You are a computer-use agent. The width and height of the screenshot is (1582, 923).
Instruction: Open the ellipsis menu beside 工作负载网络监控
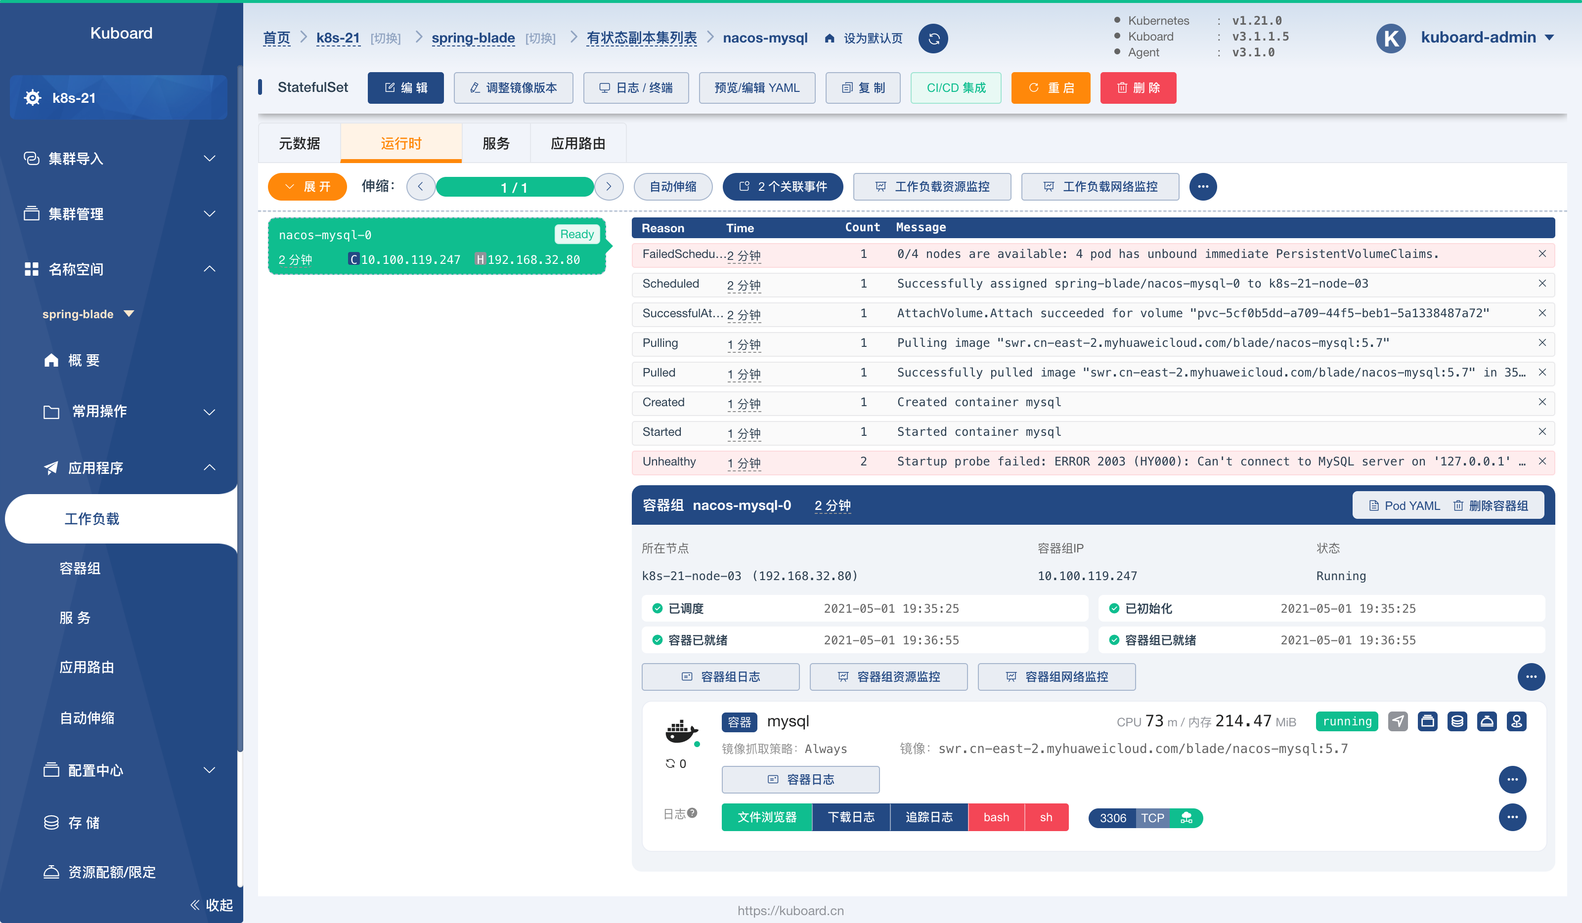click(1203, 186)
